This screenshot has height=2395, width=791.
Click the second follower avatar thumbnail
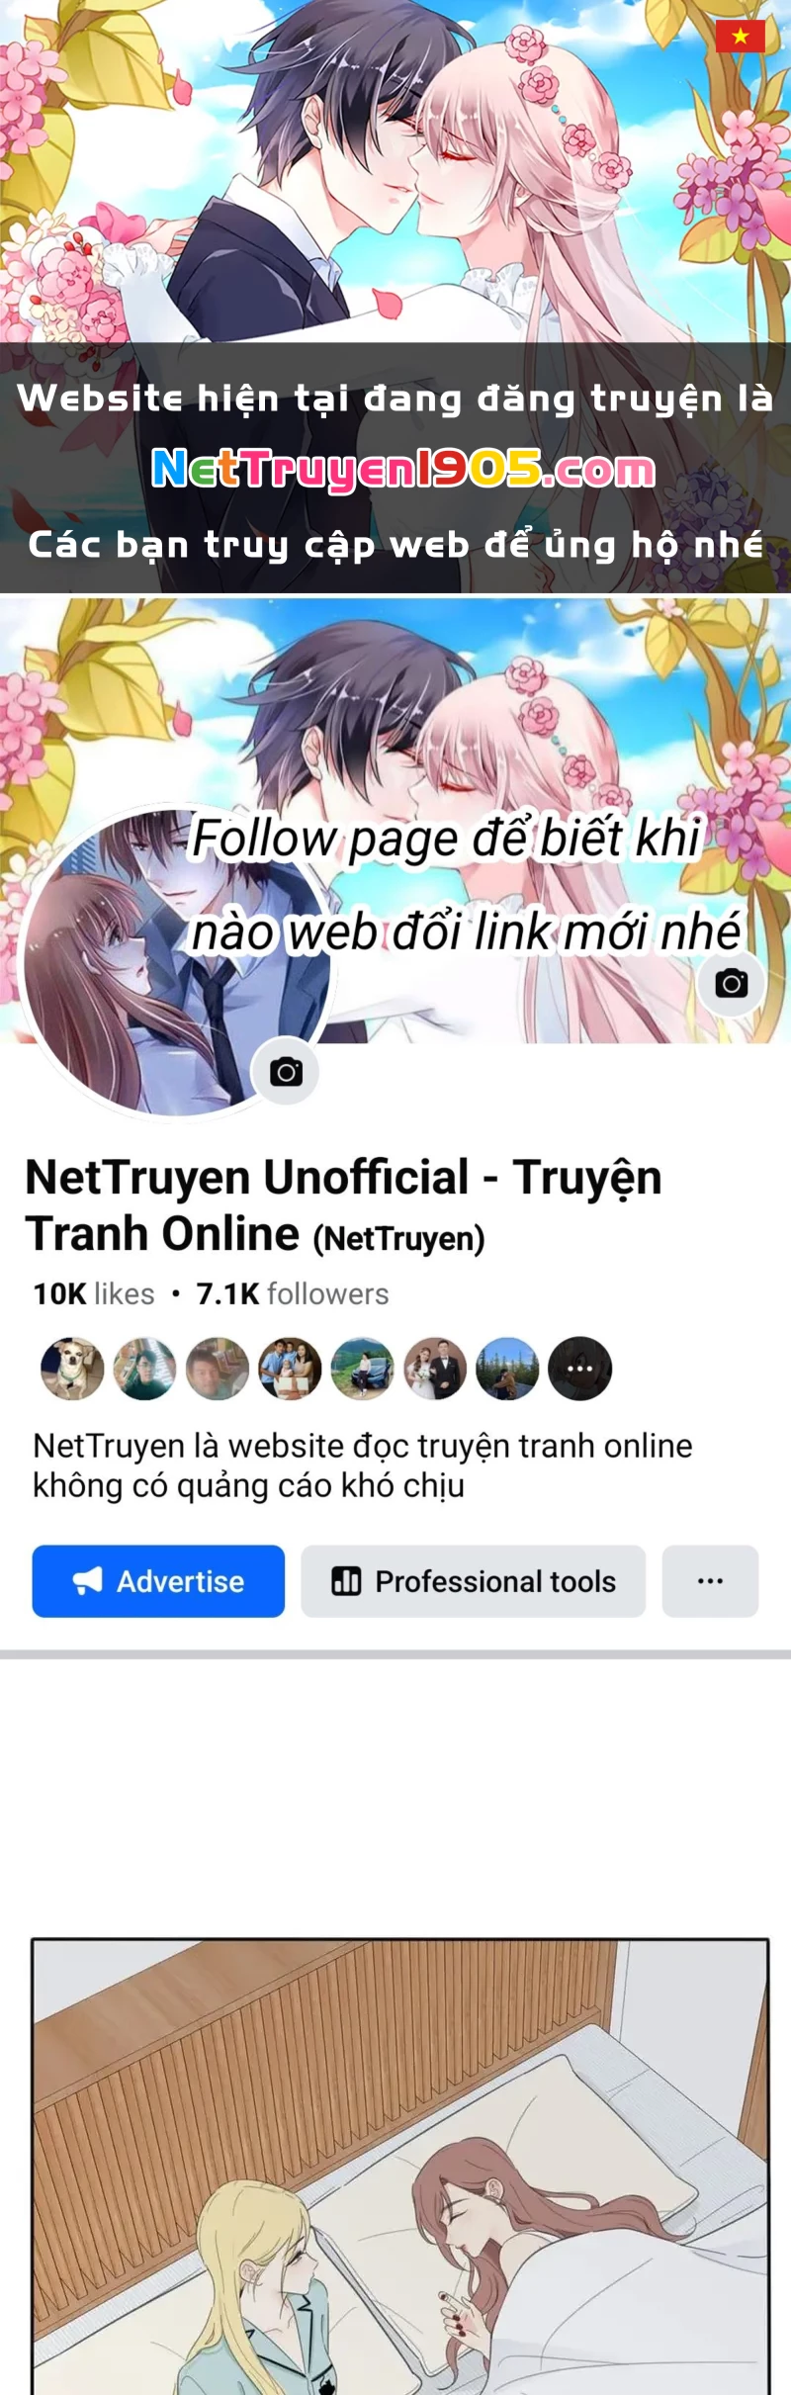pyautogui.click(x=144, y=1369)
